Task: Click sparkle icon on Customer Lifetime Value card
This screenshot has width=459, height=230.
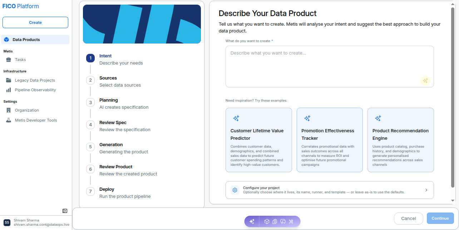Action: click(x=236, y=118)
